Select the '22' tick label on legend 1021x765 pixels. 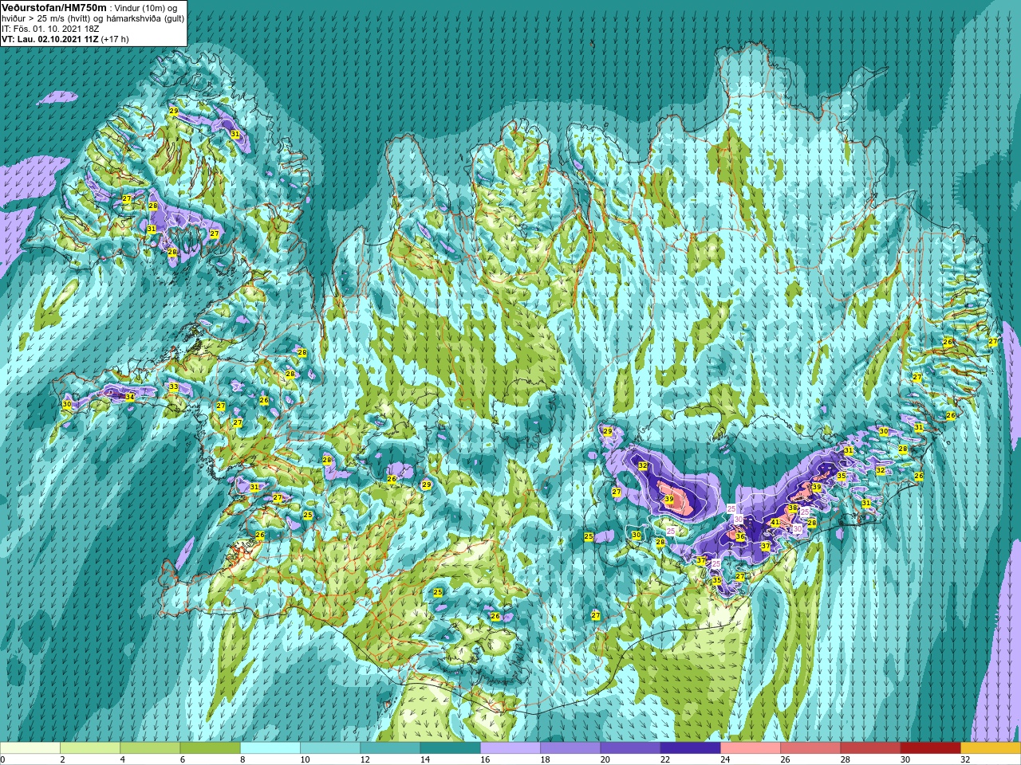pos(665,759)
